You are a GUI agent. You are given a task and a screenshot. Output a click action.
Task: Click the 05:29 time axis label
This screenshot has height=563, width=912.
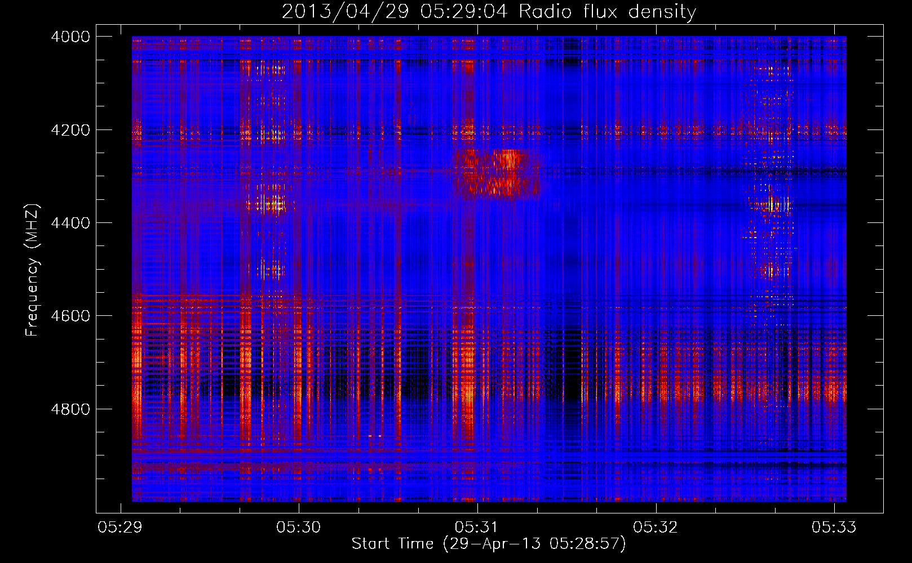coord(120,527)
